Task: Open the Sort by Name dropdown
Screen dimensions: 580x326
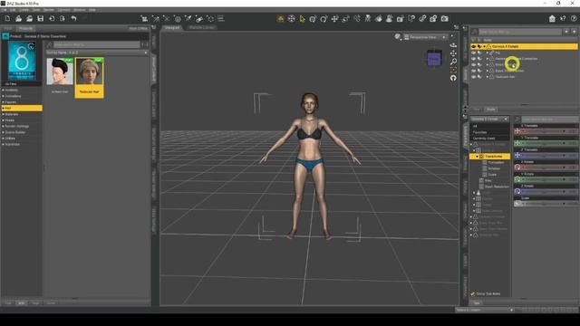Action: tap(97, 53)
